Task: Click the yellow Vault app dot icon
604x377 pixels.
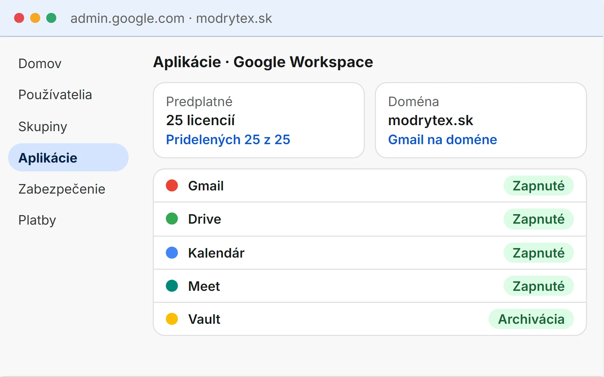Action: (x=172, y=319)
